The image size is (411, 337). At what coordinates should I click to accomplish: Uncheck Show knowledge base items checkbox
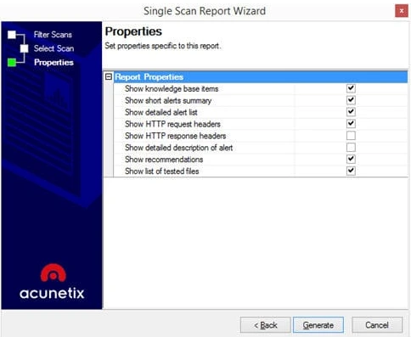[x=351, y=88]
